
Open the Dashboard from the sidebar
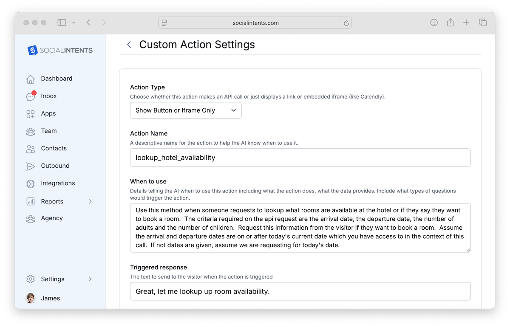(57, 79)
